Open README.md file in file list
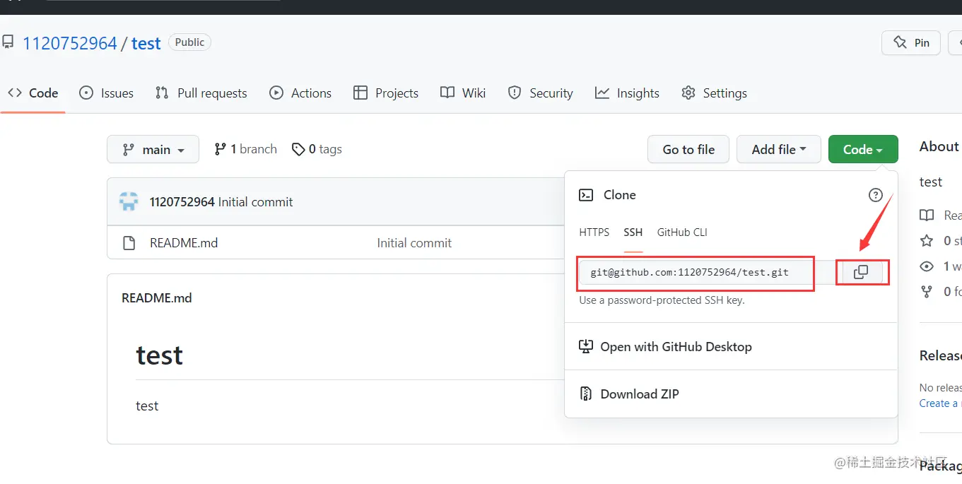The height and width of the screenshot is (484, 962). 184,243
